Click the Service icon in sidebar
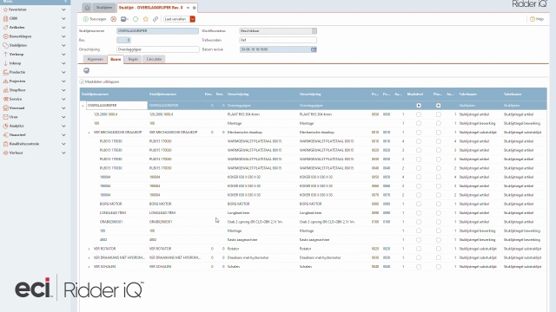This screenshot has width=556, height=312. coord(5,99)
